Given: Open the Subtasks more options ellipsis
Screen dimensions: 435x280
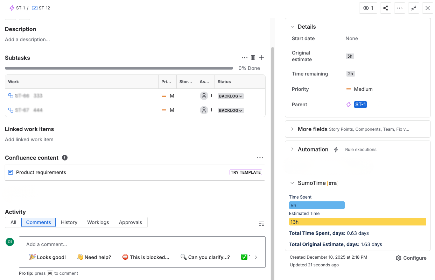Looking at the screenshot, I should tap(244, 58).
